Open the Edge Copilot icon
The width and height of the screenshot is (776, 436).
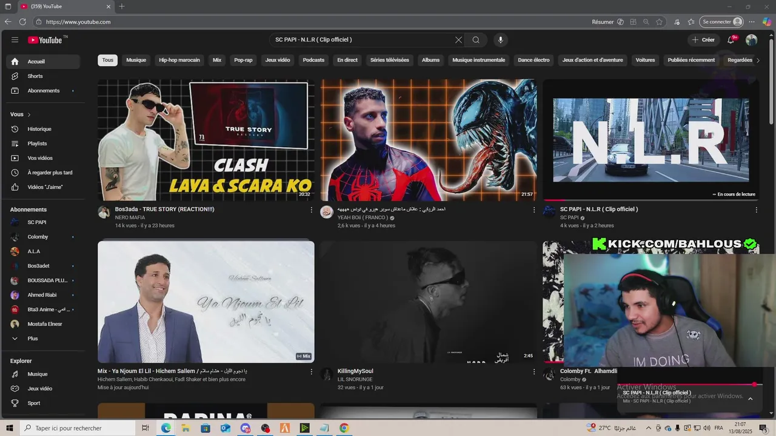pyautogui.click(x=766, y=22)
